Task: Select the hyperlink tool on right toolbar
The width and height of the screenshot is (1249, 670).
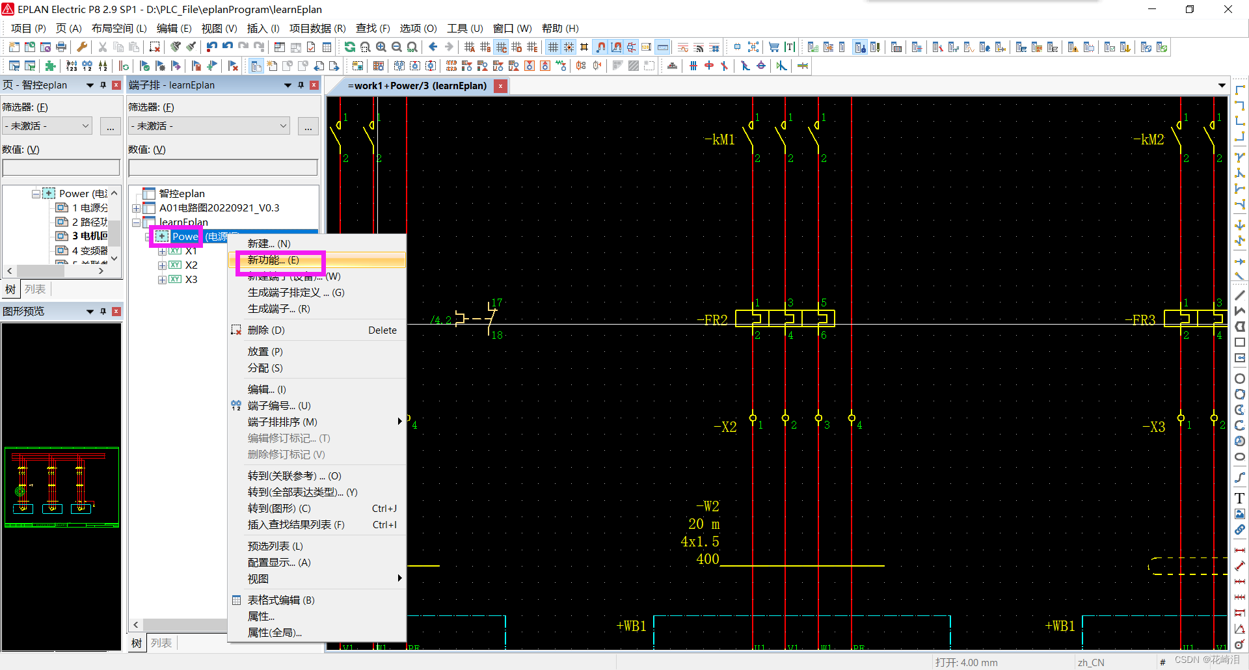Action: click(1240, 529)
